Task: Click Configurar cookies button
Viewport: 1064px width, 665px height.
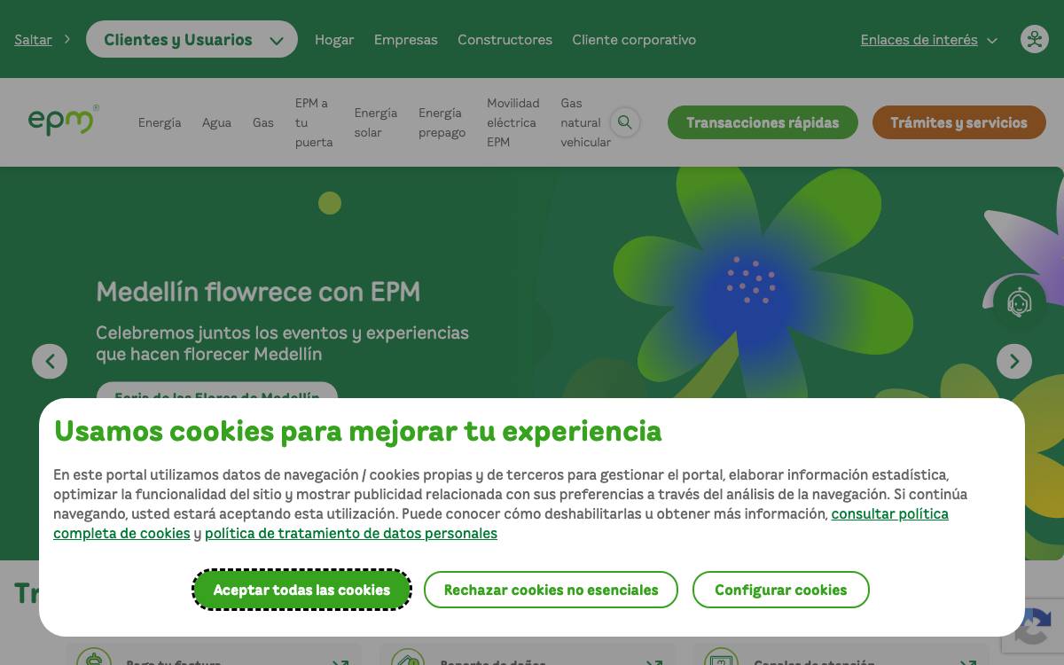Action: [x=780, y=590]
